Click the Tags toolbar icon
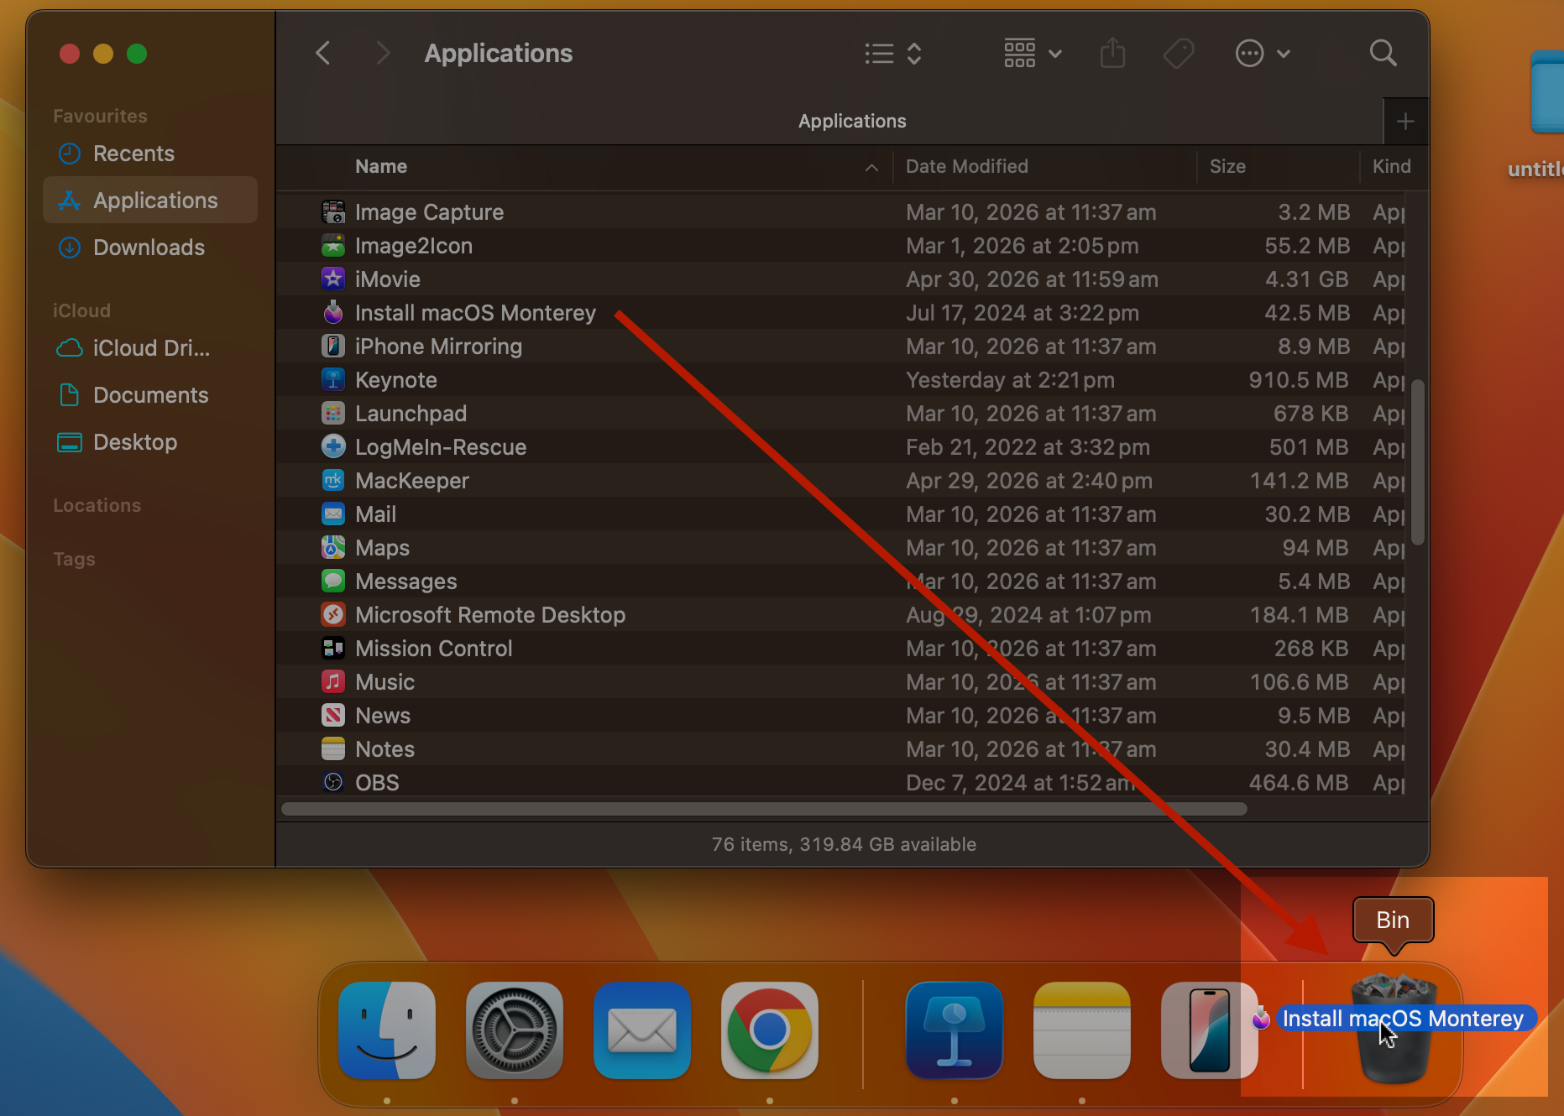 (x=1179, y=54)
